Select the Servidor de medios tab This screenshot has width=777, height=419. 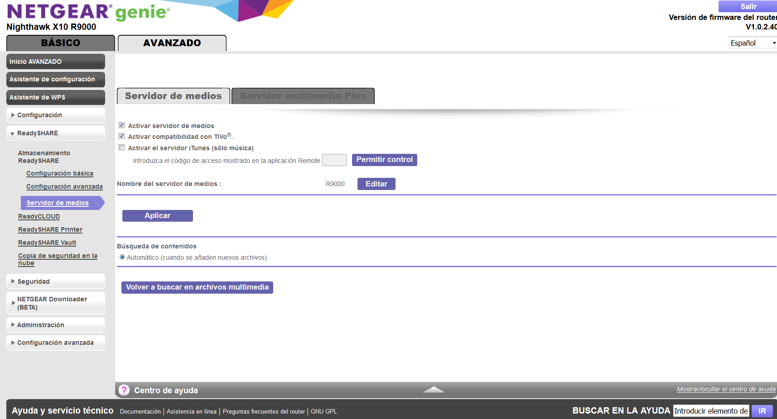174,96
